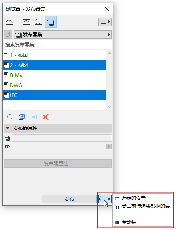This screenshot has height=230, width=176.
Task: Click the 搜索发布器集 search field
Action: coord(58,45)
